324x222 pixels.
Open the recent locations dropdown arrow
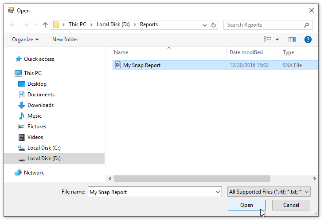tap(36, 25)
